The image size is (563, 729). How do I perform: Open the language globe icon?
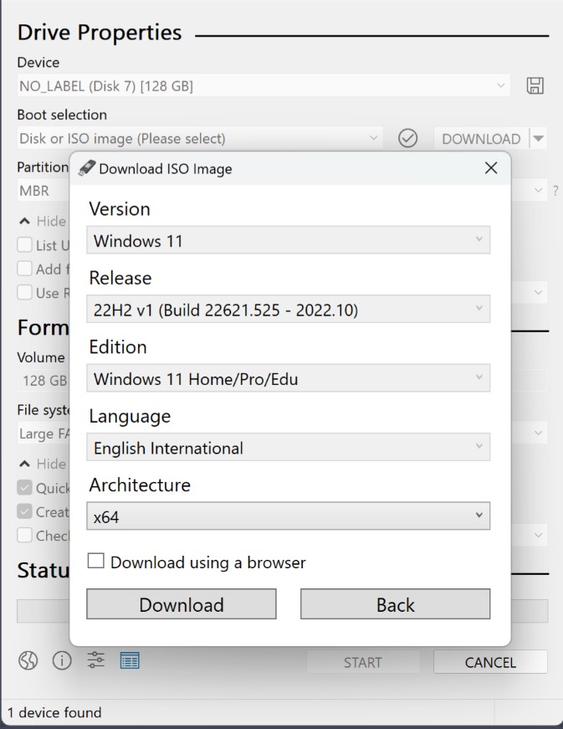tap(28, 660)
